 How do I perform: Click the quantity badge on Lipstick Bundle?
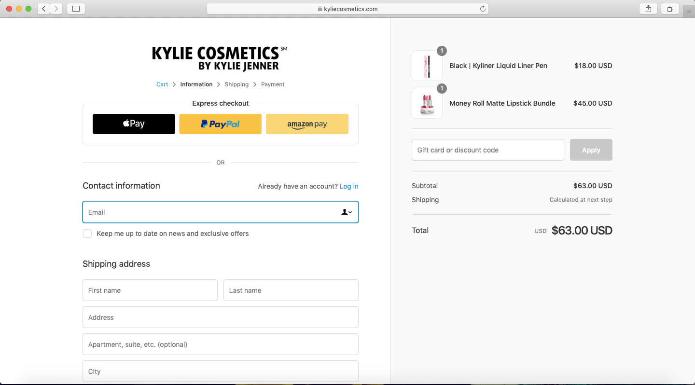click(442, 88)
